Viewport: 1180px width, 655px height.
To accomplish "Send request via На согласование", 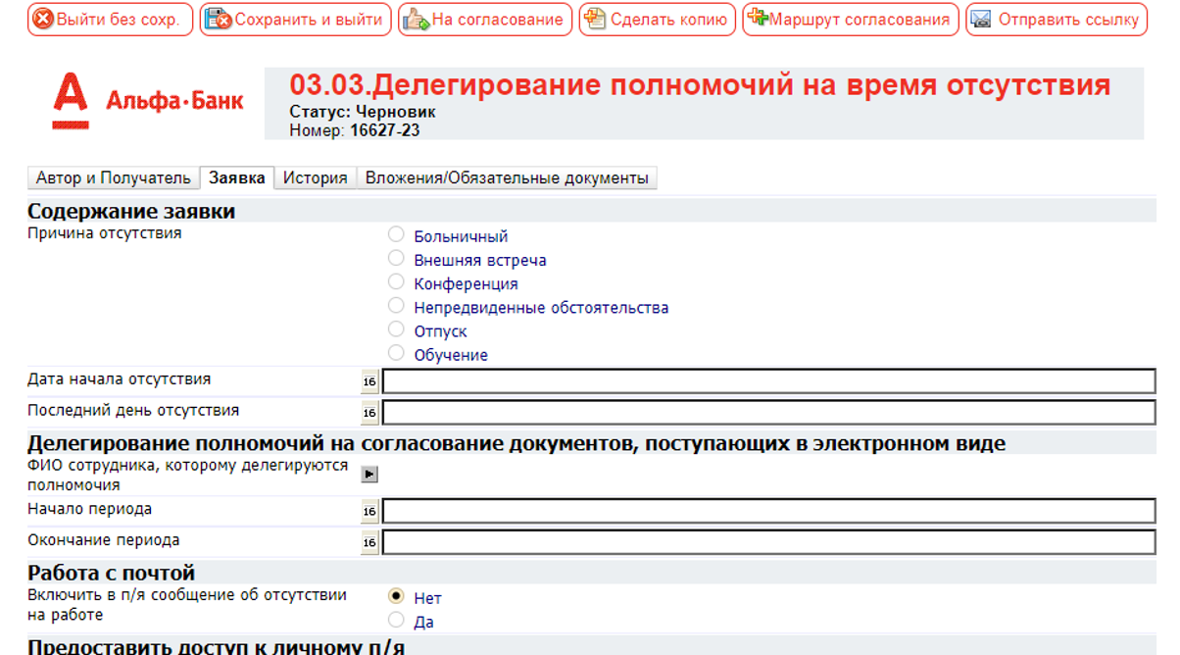I will pos(484,20).
